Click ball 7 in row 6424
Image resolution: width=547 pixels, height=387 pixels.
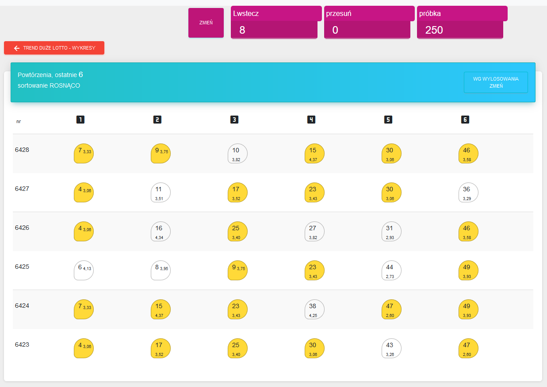(x=84, y=309)
